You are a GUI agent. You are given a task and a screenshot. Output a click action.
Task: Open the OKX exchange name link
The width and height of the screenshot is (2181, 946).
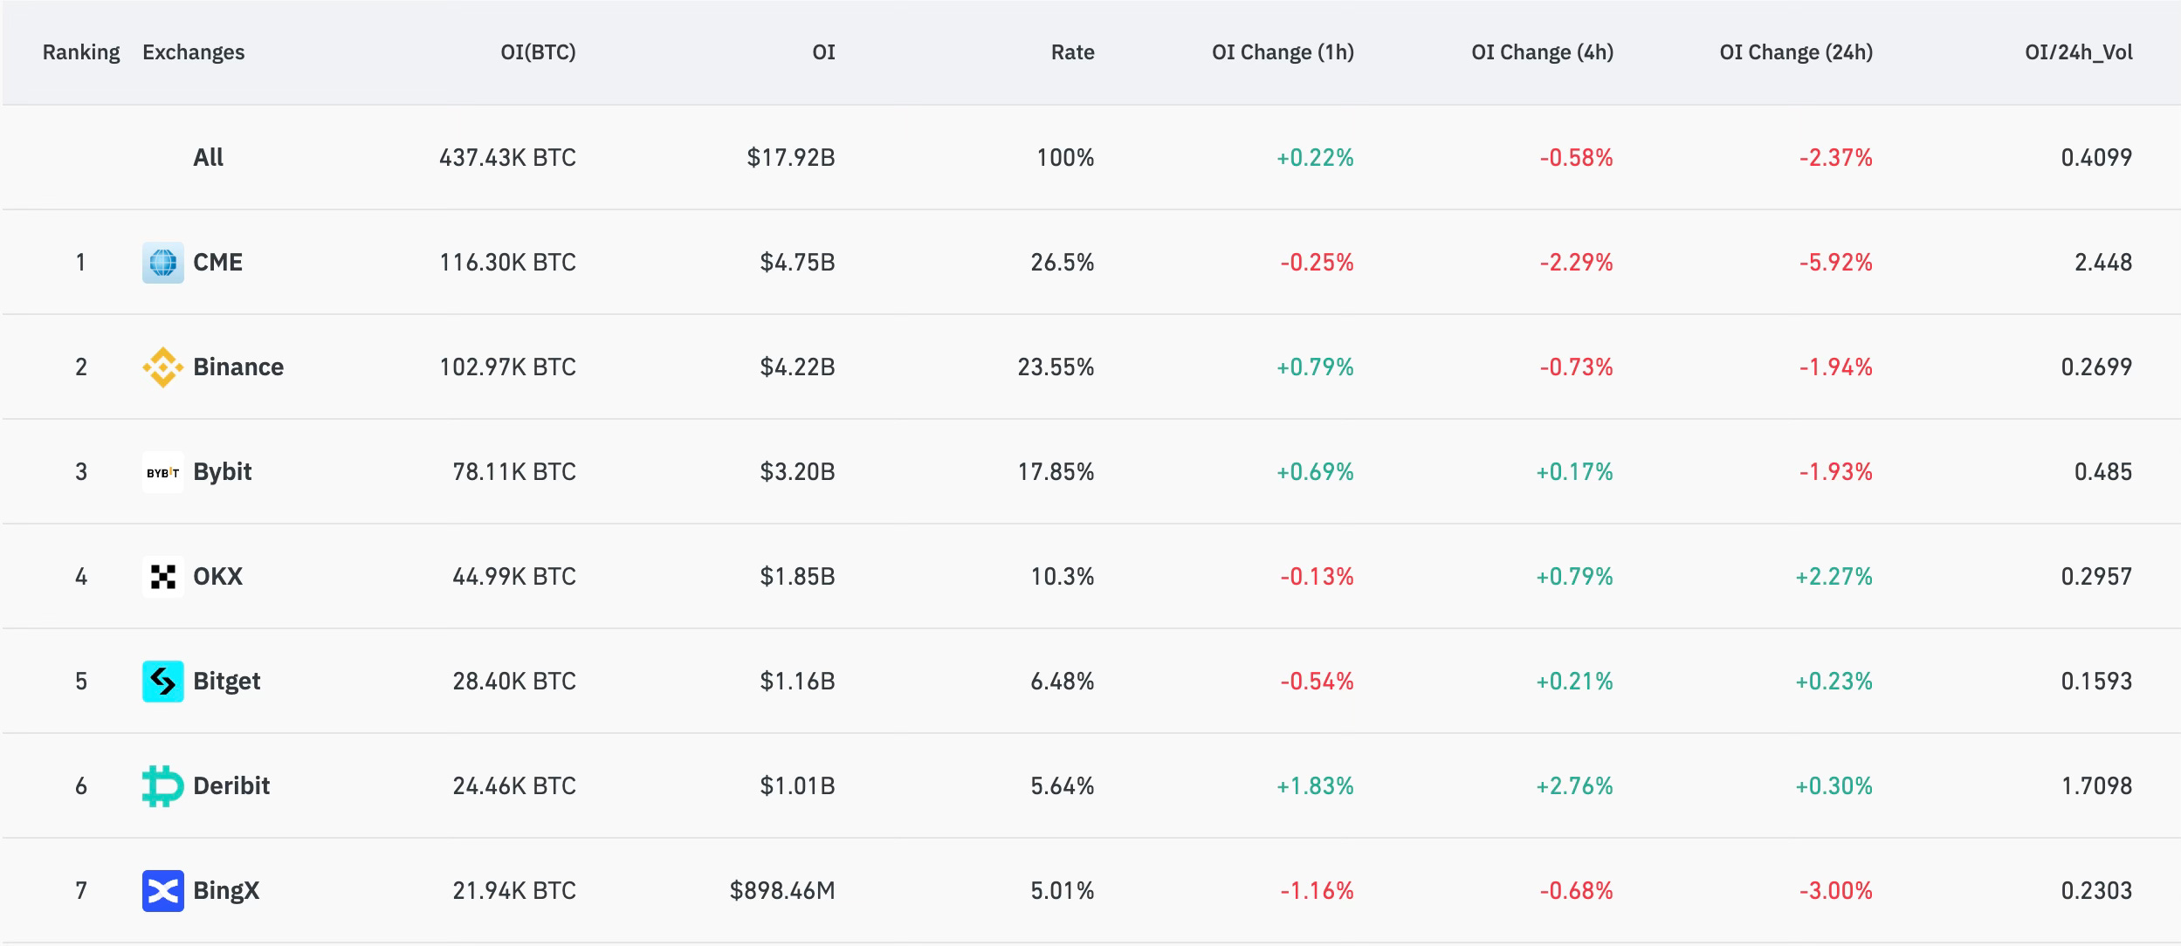[x=217, y=577]
